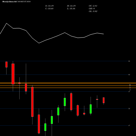Image resolution: width=136 pixels, height=136 pixels.
Task: Click the 52 price axis label
Action: click(129, 109)
